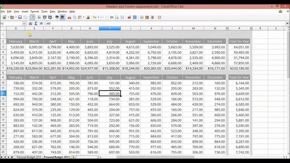This screenshot has height=163, width=290.
Task: Click cell showing $233,180.00
Action: pos(239,68)
